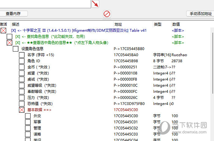The height and width of the screenshot is (141, 214).
Task: Click address 17C05445C03 in 谋略 row
Action: click(x=126, y=134)
